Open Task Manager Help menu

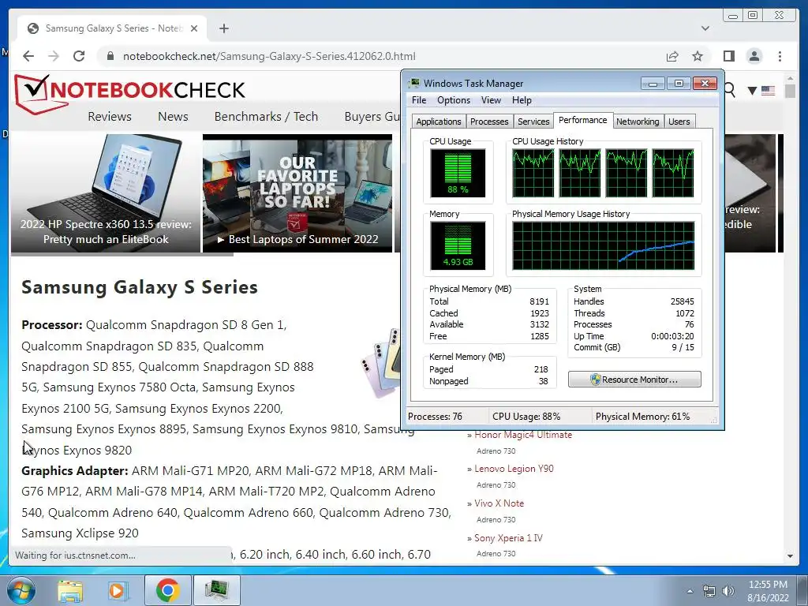coord(522,100)
